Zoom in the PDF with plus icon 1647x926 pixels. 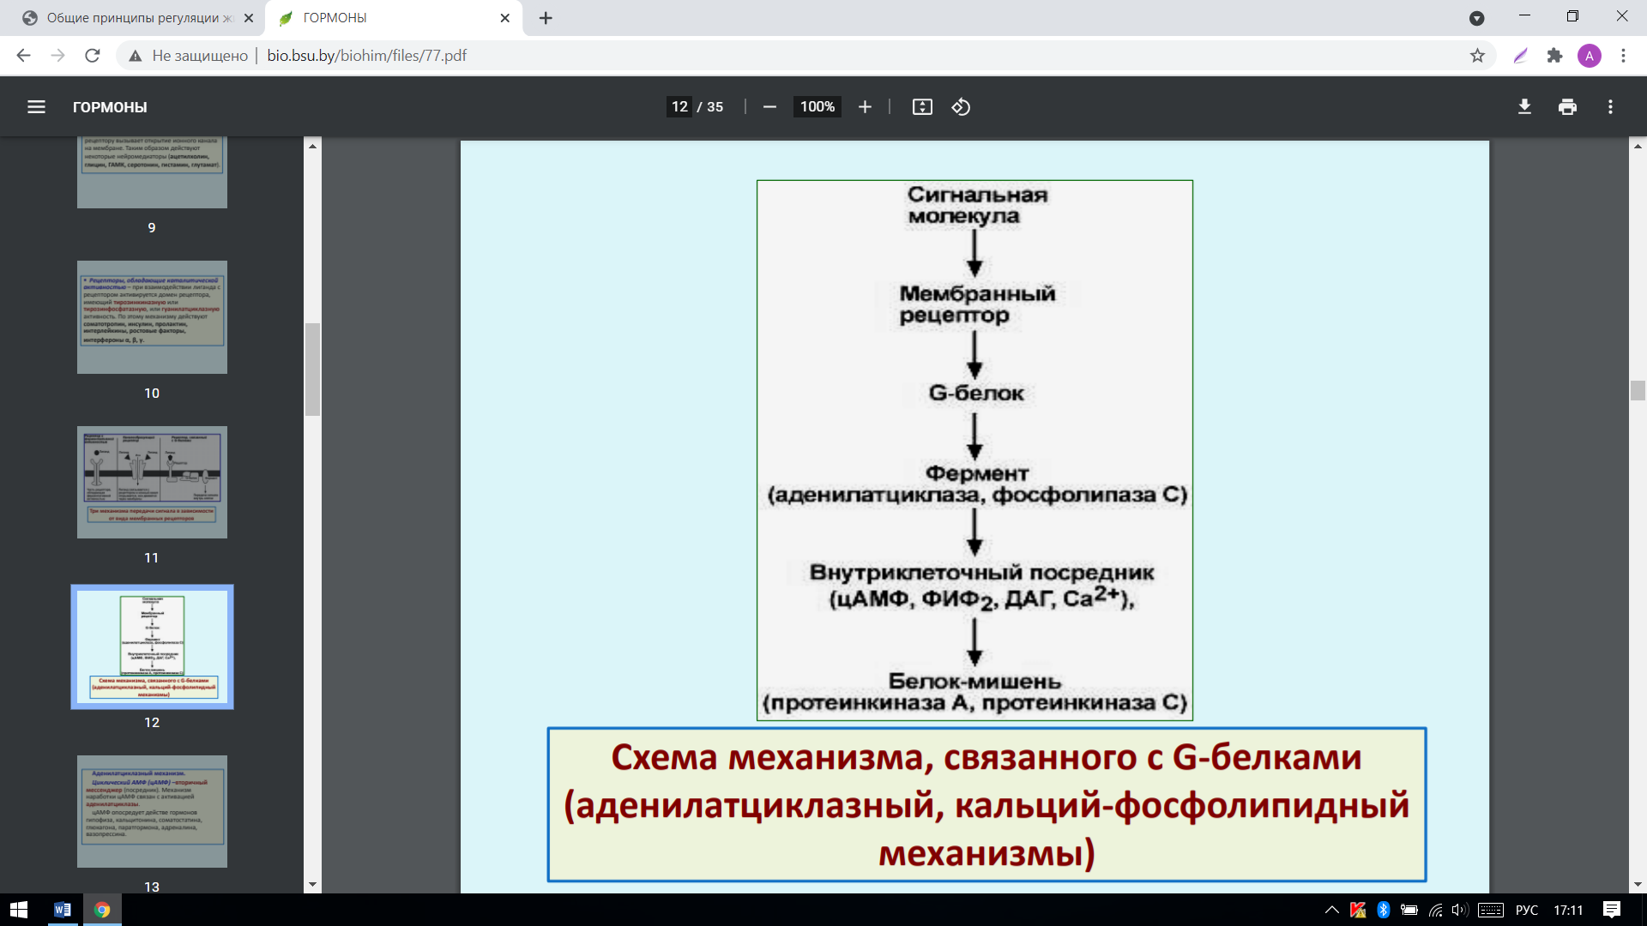point(865,107)
